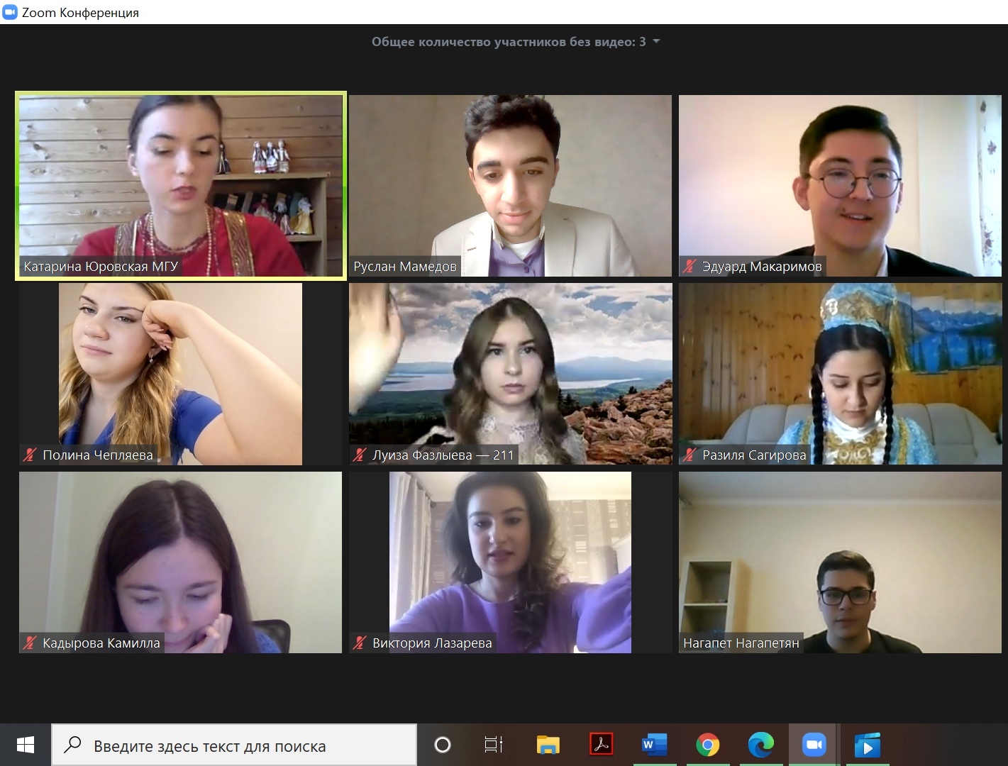Click the name label 'Виктория Лазарева'

point(432,643)
